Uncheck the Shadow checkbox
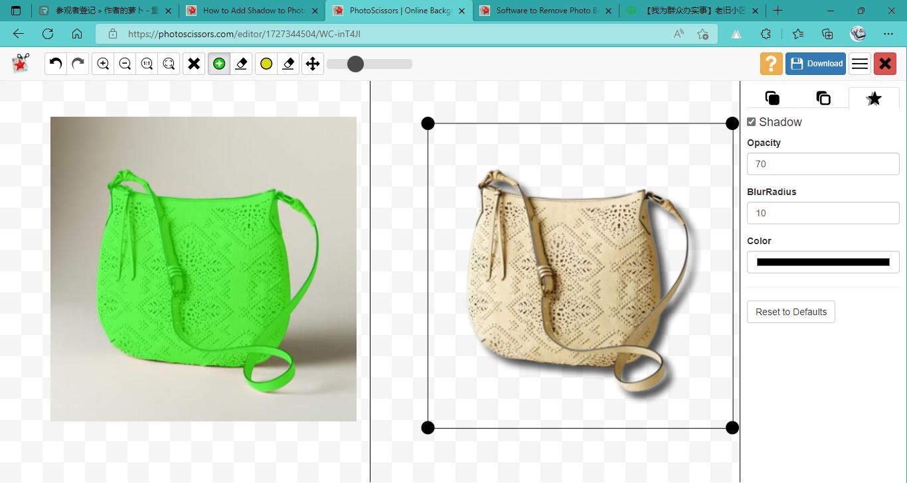907x483 pixels. [752, 122]
